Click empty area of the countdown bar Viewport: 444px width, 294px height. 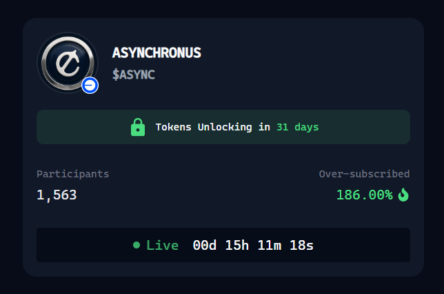363,245
